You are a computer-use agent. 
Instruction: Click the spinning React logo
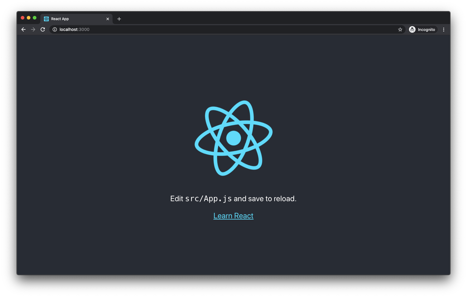coord(233,138)
